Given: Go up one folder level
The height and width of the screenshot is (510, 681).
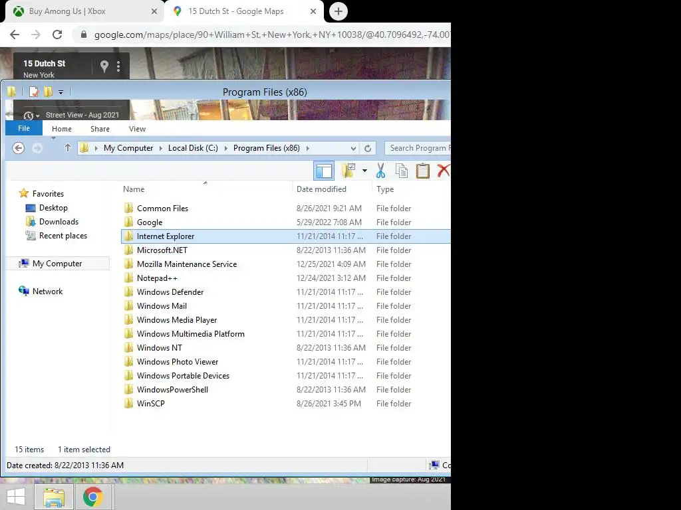Looking at the screenshot, I should 68,148.
